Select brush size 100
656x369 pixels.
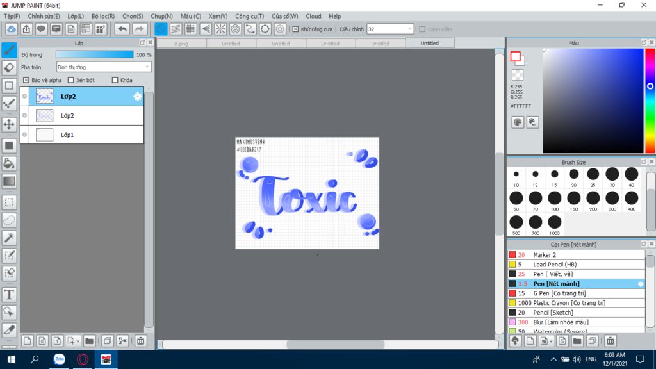pos(554,201)
